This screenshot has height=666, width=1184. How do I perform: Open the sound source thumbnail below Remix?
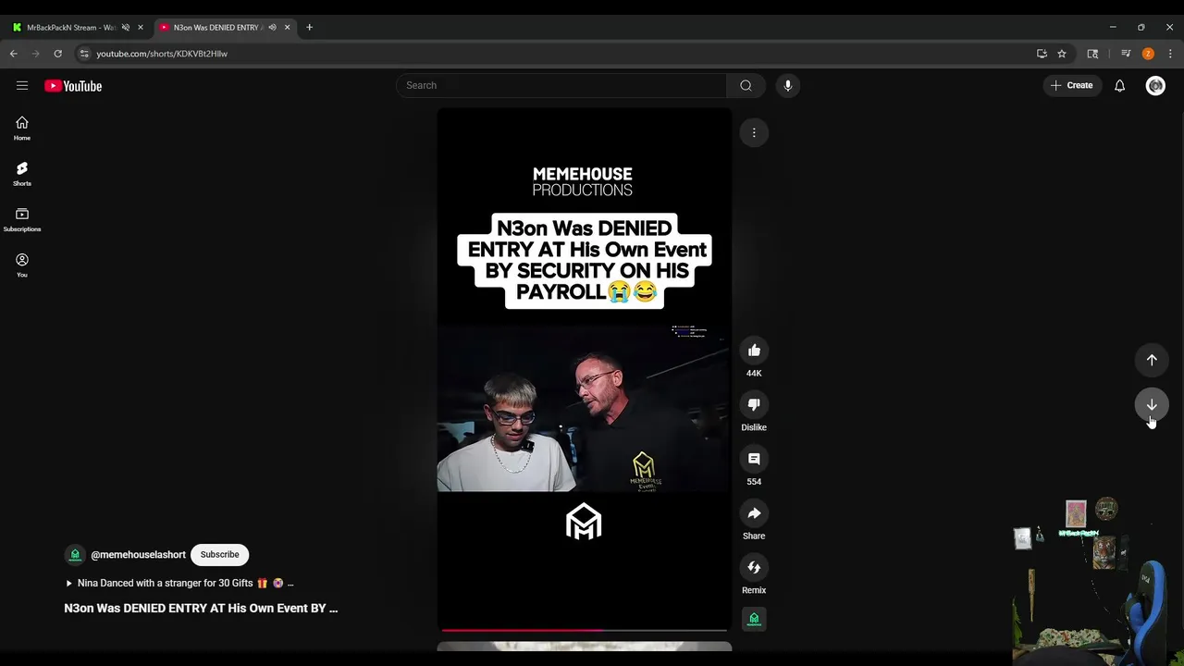coord(754,619)
